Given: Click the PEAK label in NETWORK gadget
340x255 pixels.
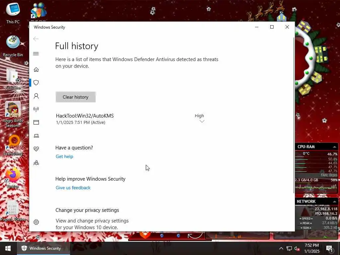Looking at the screenshot, I should [x=306, y=223].
